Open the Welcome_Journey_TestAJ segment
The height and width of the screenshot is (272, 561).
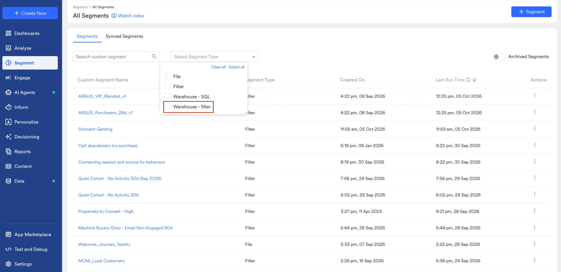coord(104,244)
